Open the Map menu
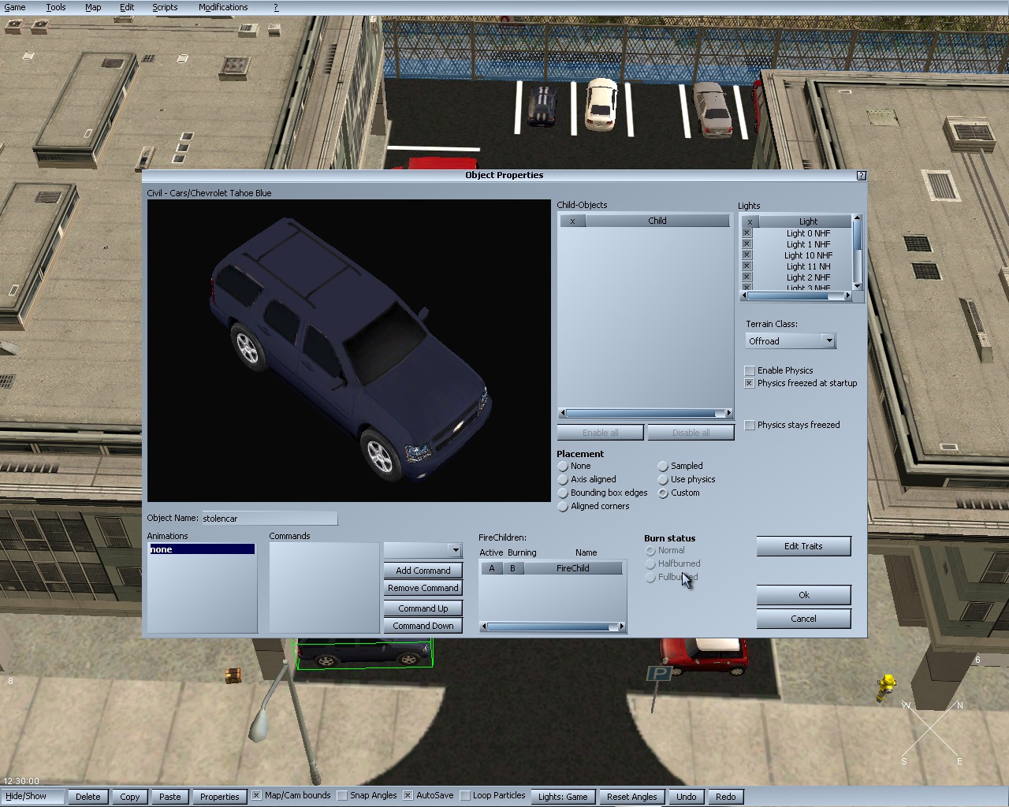This screenshot has width=1009, height=807. coord(93,7)
